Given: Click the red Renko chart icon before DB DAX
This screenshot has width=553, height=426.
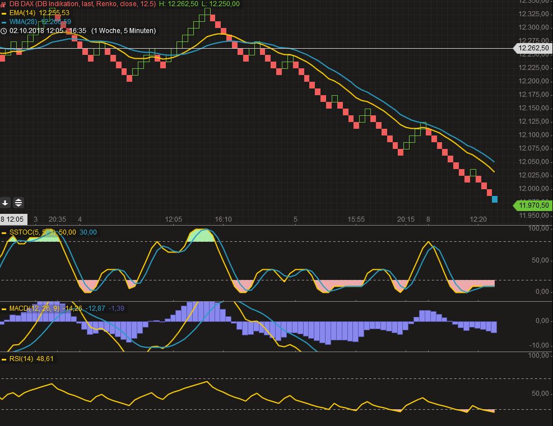Looking at the screenshot, I should tap(4, 4).
